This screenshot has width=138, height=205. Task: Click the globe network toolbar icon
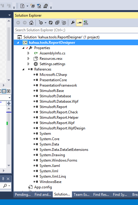46,6
